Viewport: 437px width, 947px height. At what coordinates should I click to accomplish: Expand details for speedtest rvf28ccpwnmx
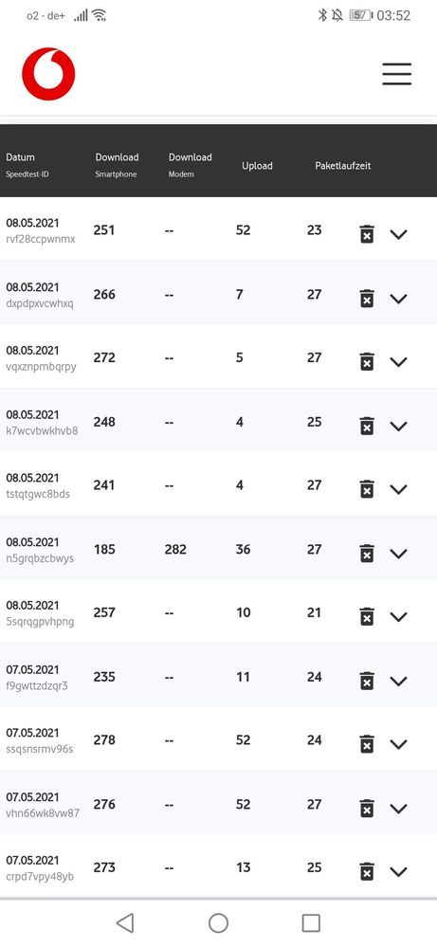click(398, 234)
